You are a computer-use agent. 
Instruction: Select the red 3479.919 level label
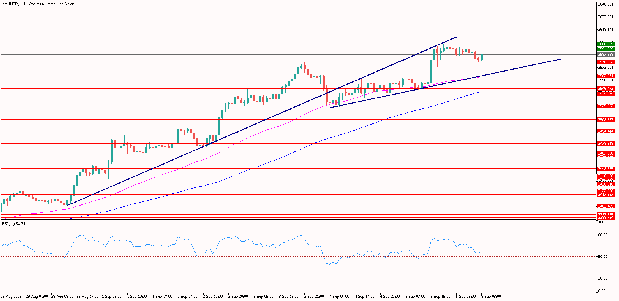point(605,144)
